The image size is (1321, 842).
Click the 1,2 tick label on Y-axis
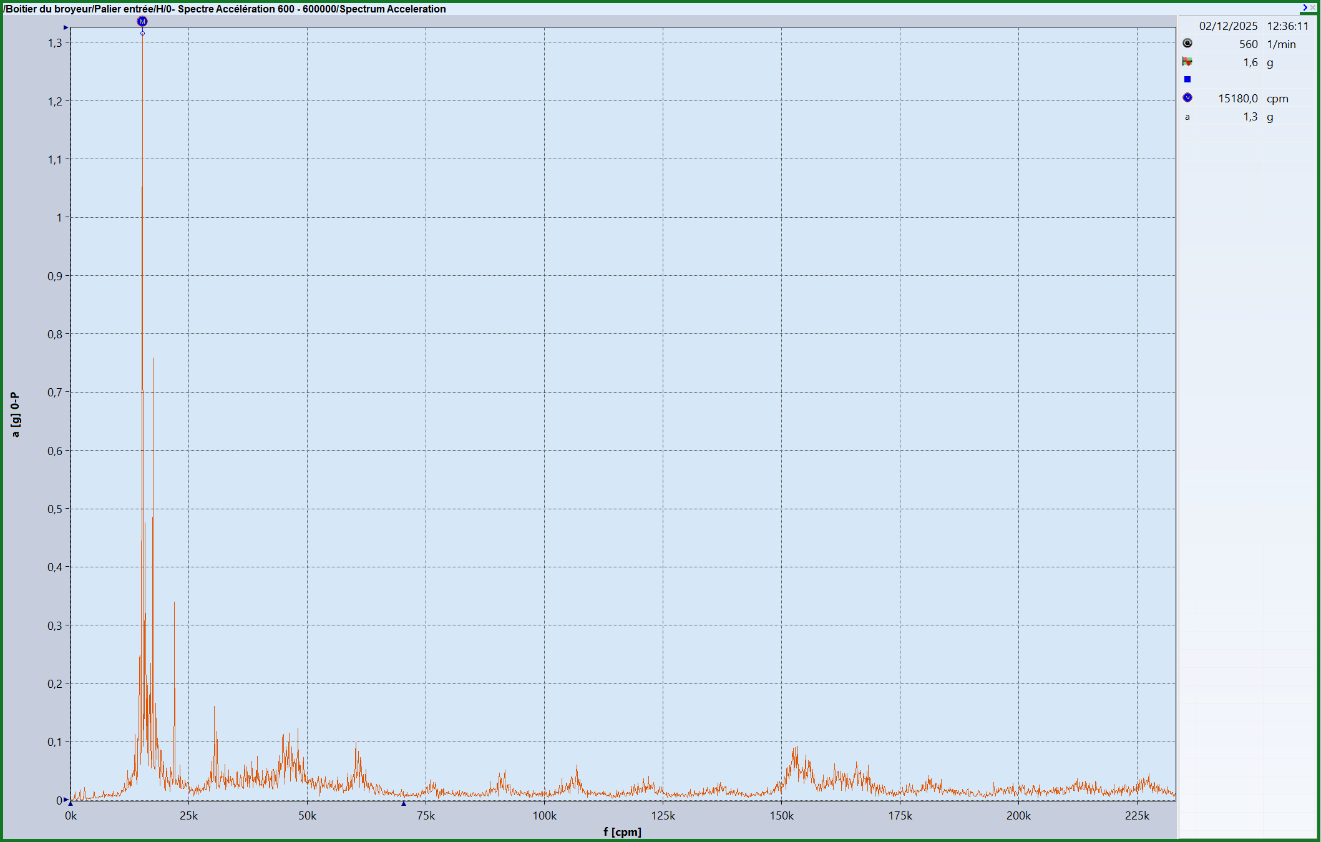click(x=55, y=101)
